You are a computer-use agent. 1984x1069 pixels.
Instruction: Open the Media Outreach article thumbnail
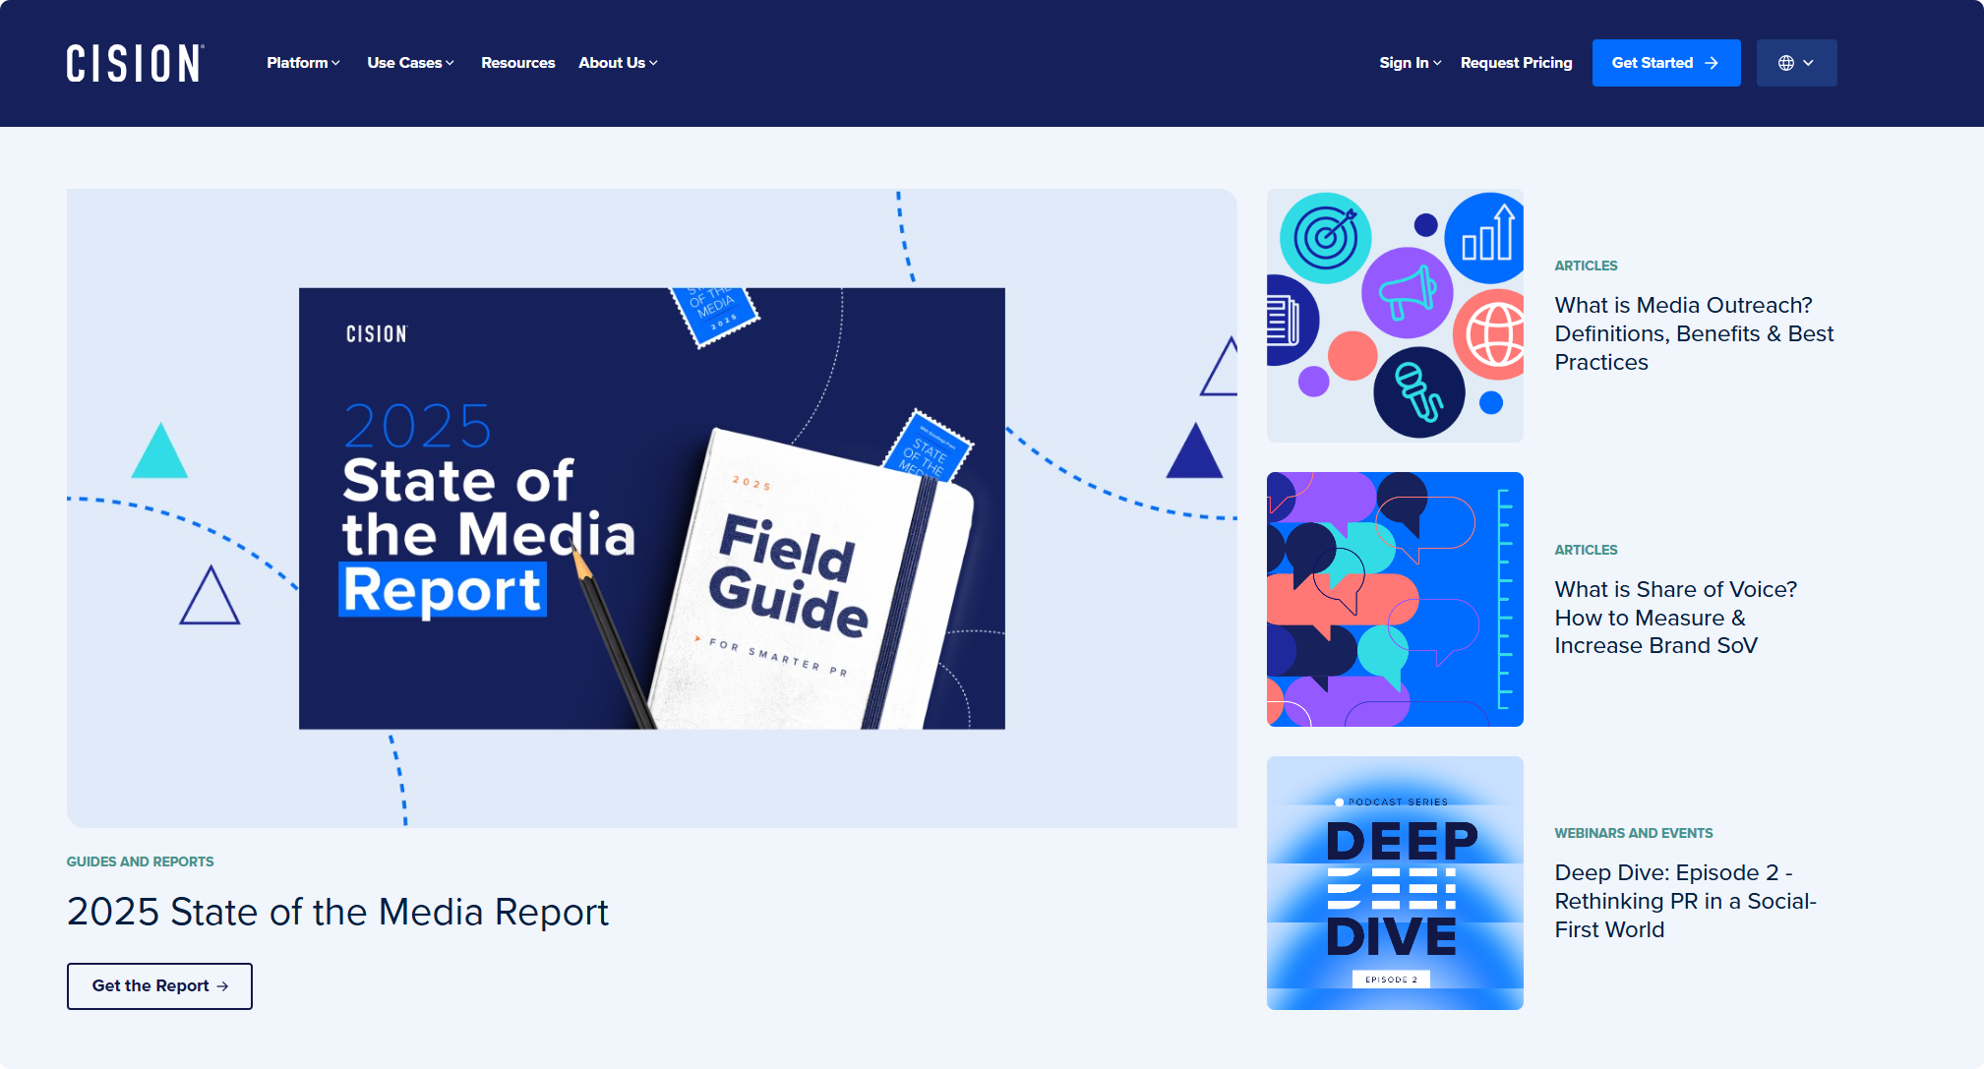pyautogui.click(x=1395, y=316)
